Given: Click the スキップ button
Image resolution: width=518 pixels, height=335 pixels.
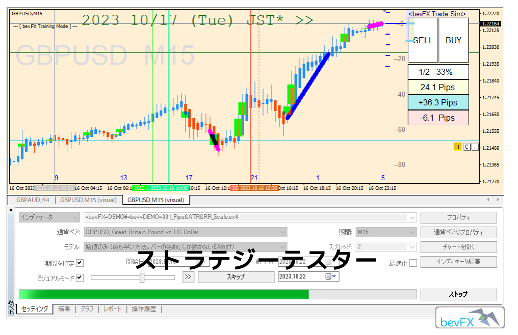Looking at the screenshot, I should coord(236,277).
